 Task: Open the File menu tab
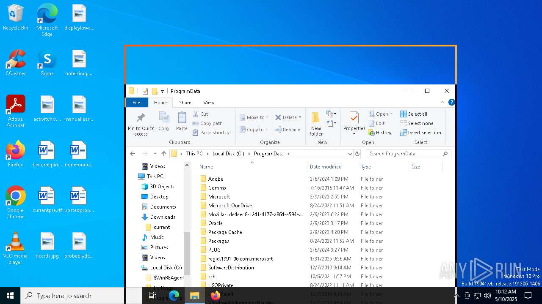click(136, 103)
